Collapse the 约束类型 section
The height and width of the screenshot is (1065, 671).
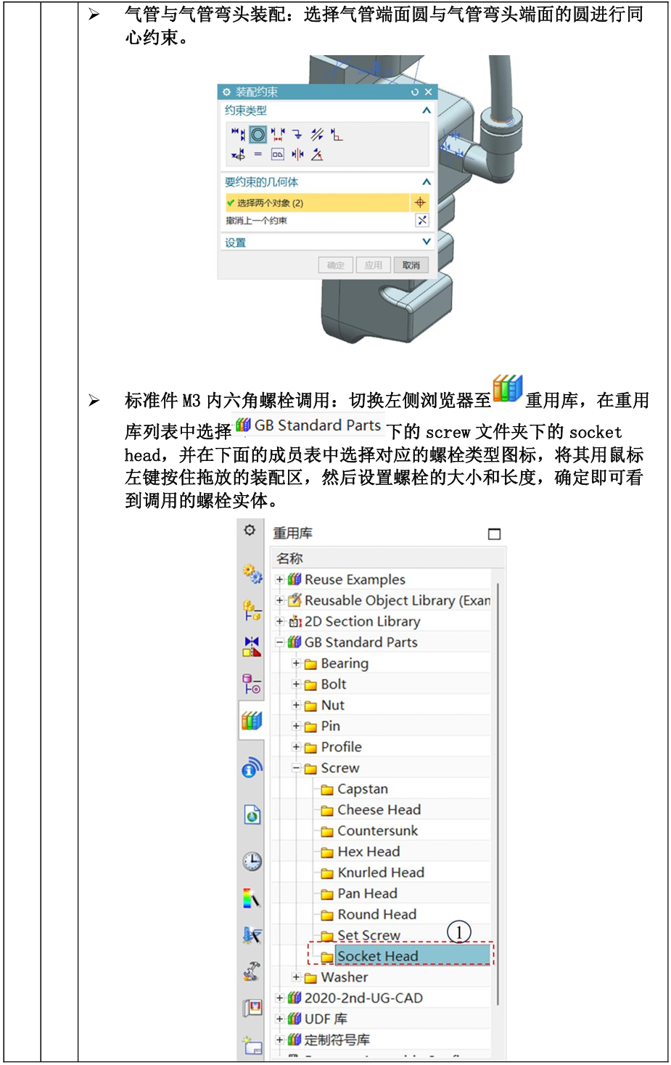427,110
